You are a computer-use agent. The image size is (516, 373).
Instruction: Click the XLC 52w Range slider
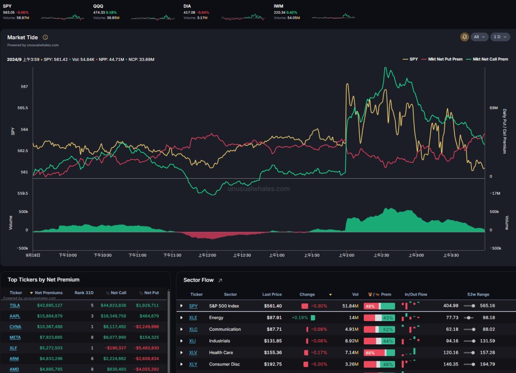[470, 329]
